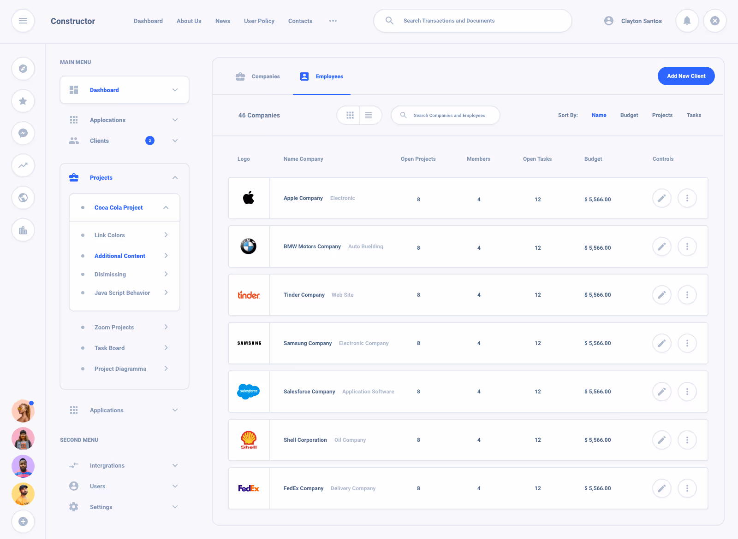Open the hamburger menu at top left
Screen dimensions: 738x539
click(x=23, y=21)
